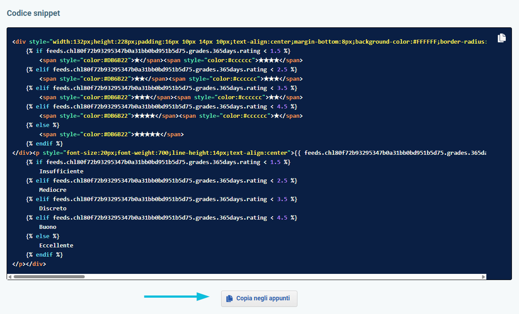Click the Buono line in the snippet
The image size is (519, 314).
[x=48, y=227]
